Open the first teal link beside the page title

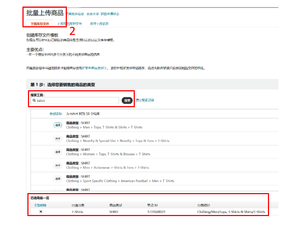coord(75,14)
